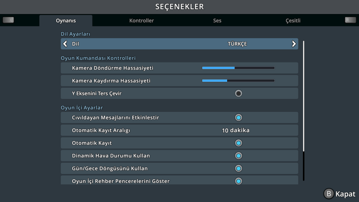Change Otomatik Kayıt Aralığı 10 dakika value
Screen dimensions: 359x202
[236, 130]
